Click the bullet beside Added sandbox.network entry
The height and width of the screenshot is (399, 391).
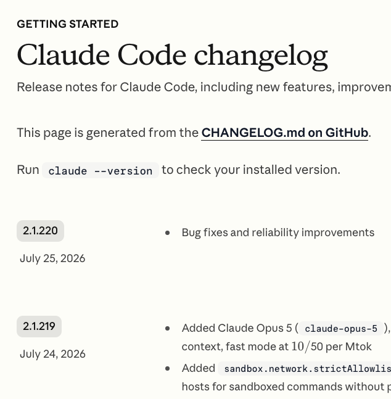(168, 369)
